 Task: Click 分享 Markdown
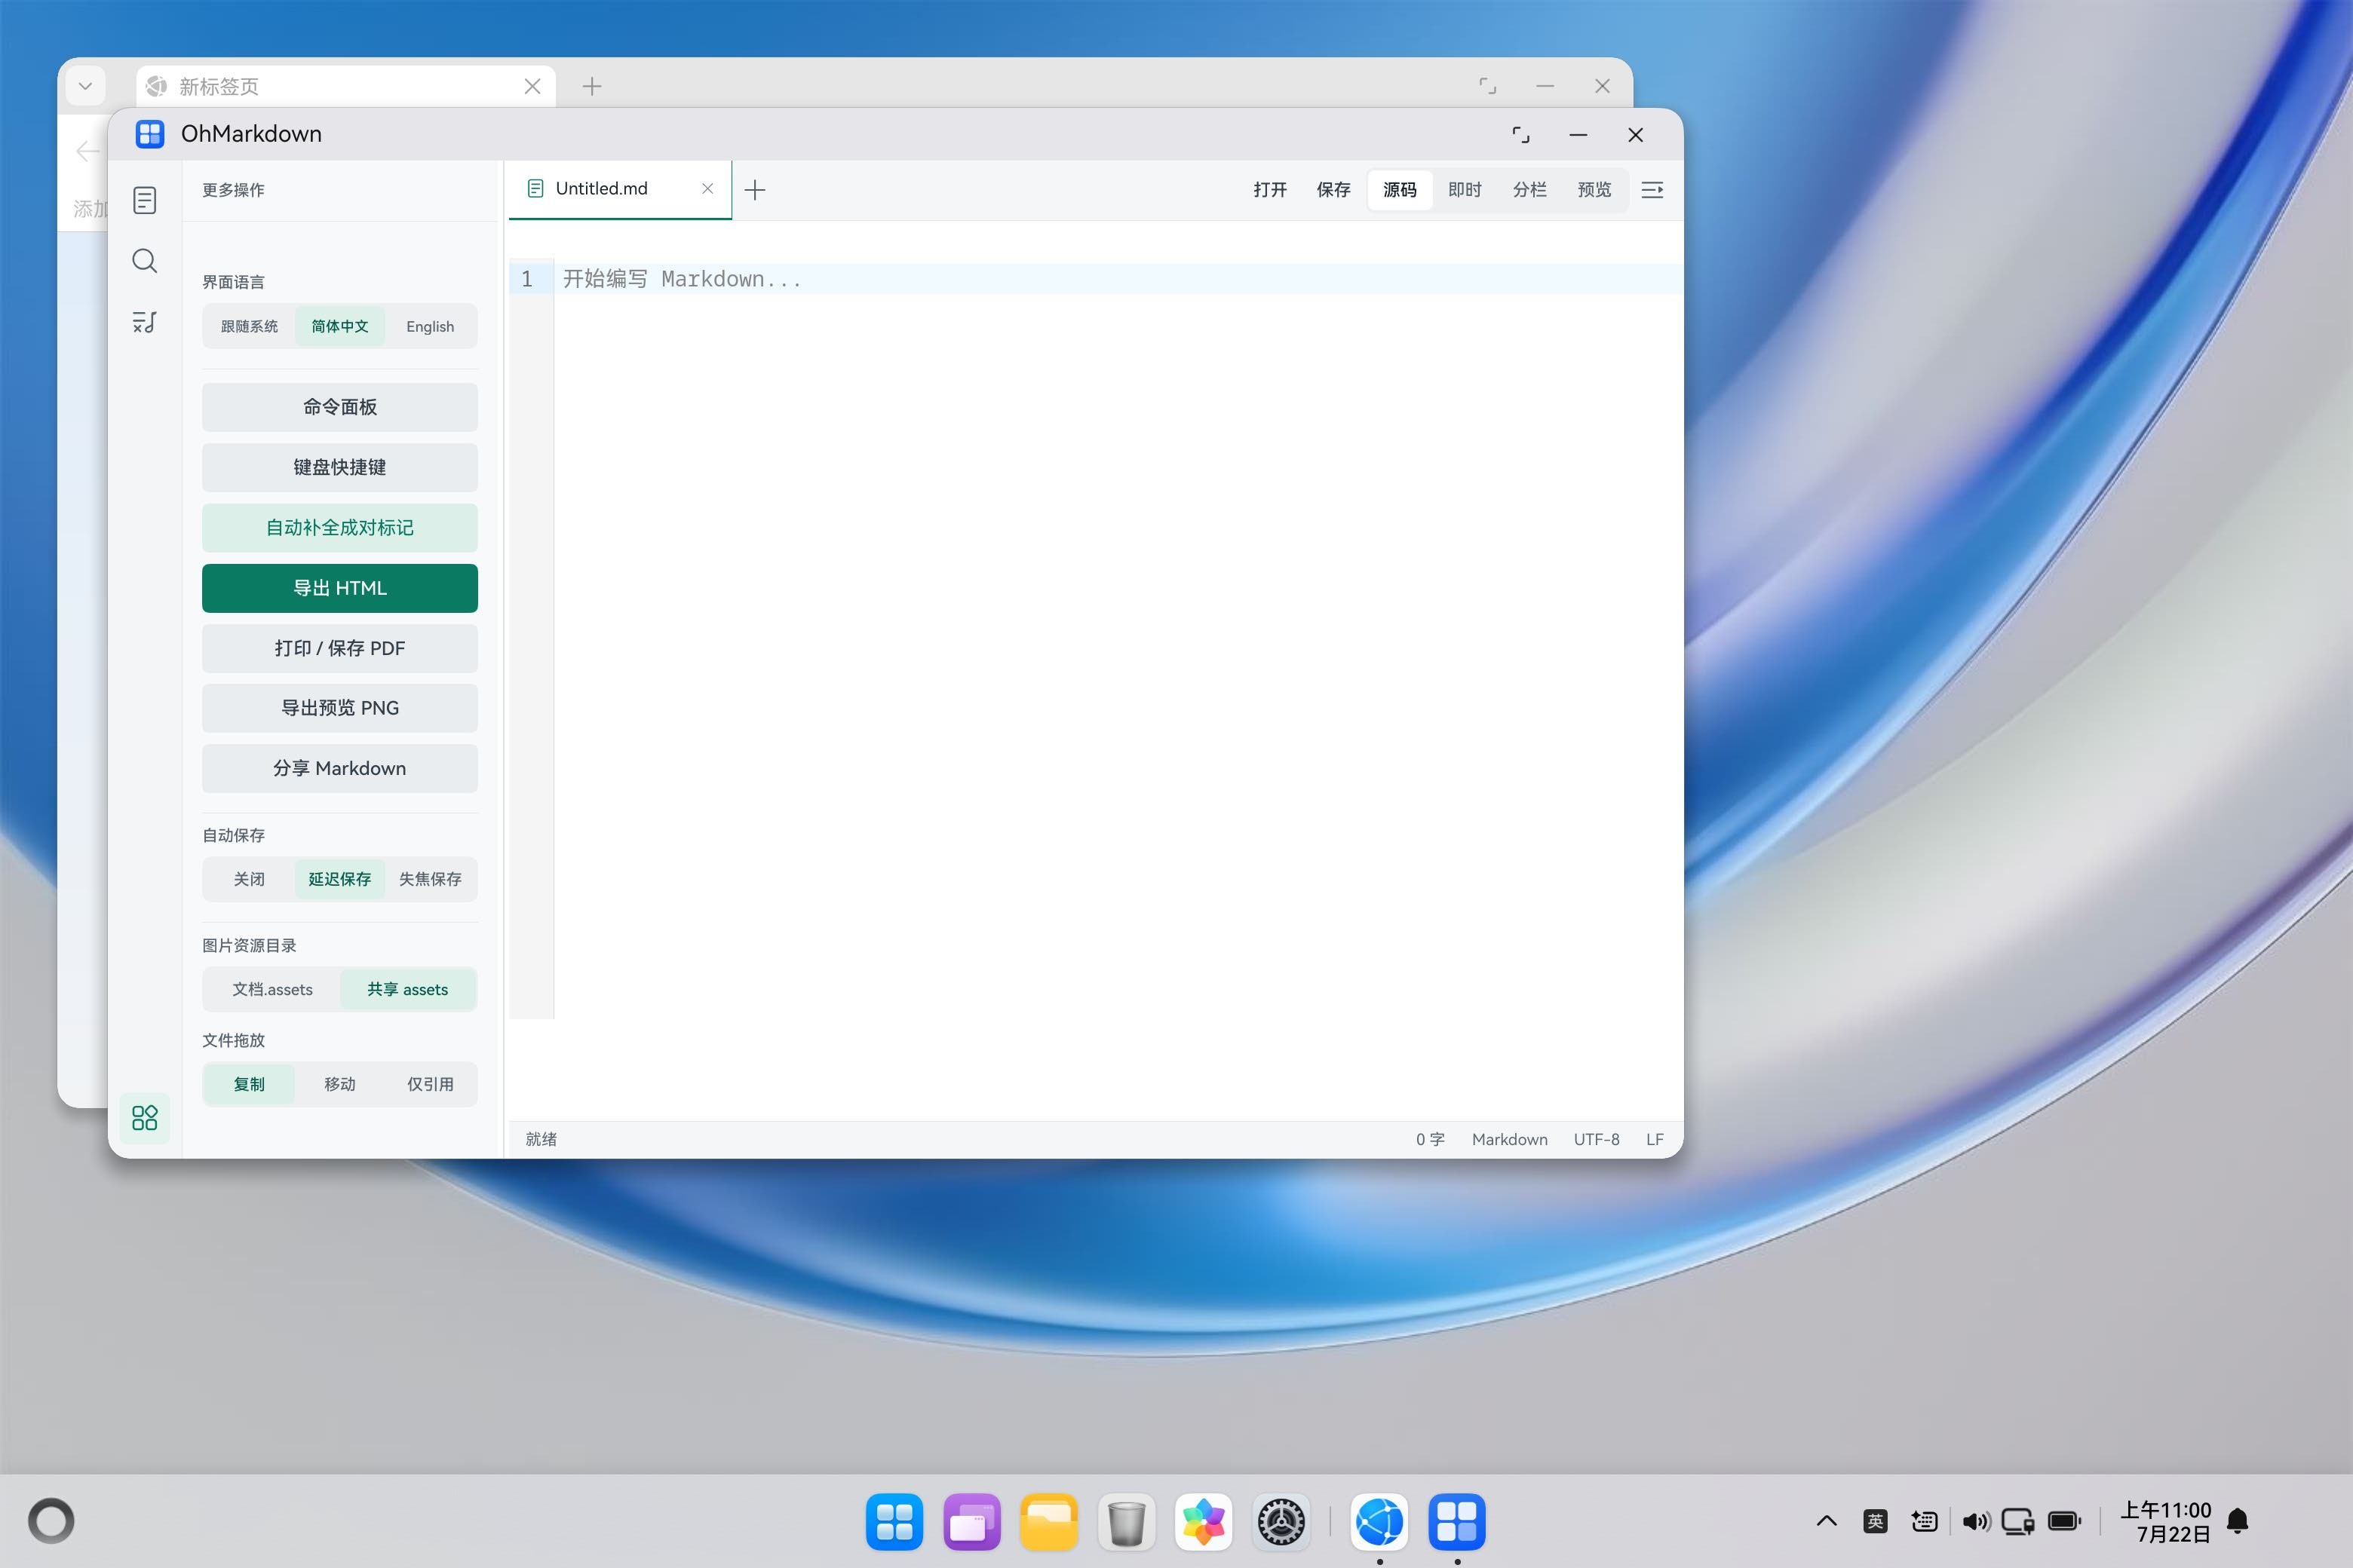(340, 768)
